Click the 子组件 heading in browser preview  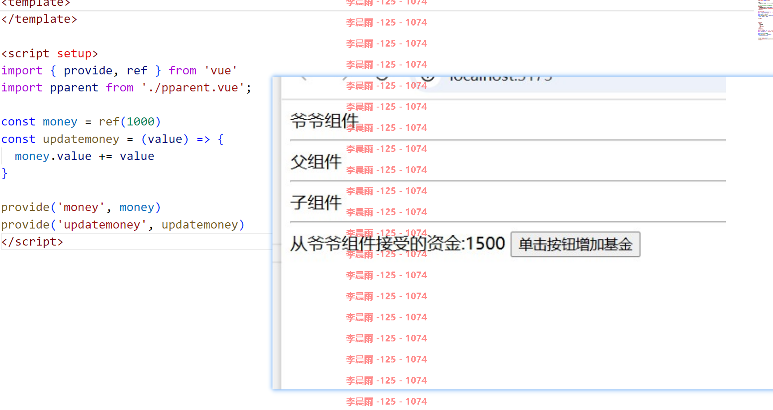[316, 203]
